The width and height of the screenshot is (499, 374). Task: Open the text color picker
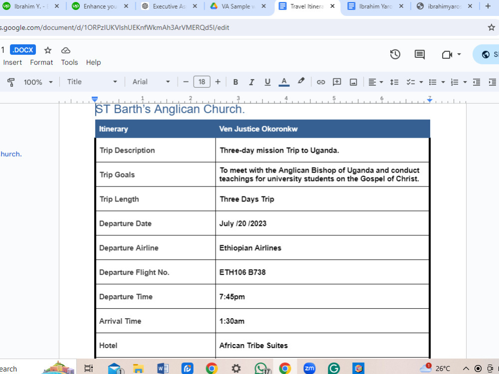point(284,82)
